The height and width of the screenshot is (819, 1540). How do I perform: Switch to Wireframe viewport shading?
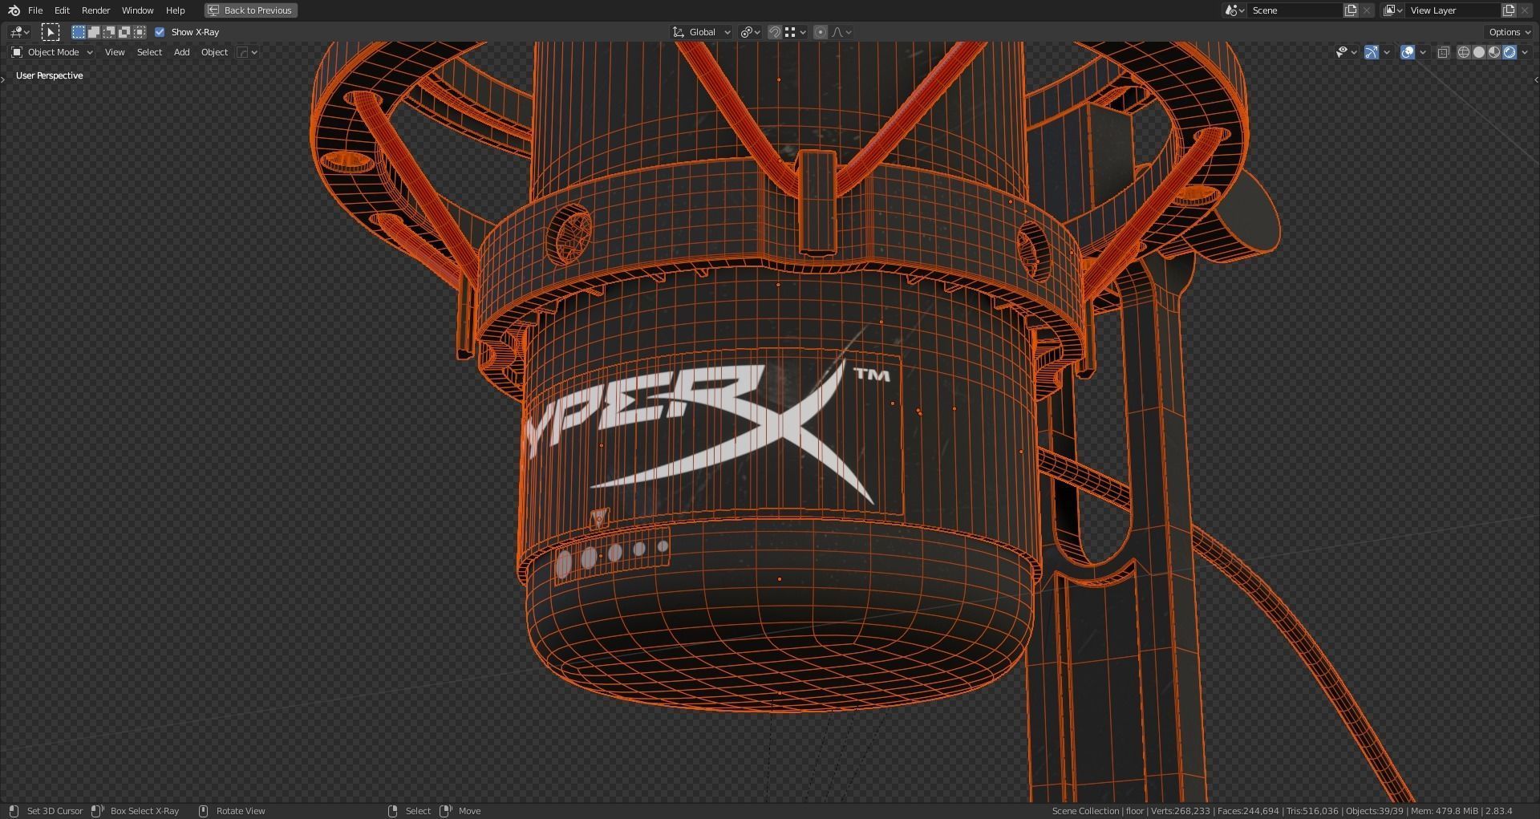[1464, 52]
